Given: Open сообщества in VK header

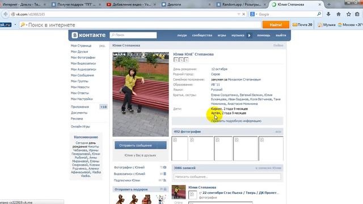Looking at the screenshot, I should (x=202, y=35).
